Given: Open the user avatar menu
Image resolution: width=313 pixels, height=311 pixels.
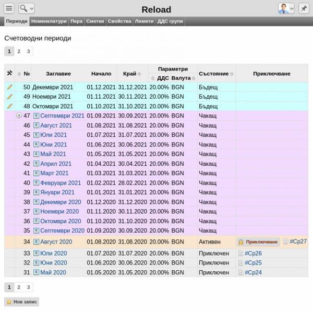Looking at the screenshot, I should pyautogui.click(x=286, y=8).
